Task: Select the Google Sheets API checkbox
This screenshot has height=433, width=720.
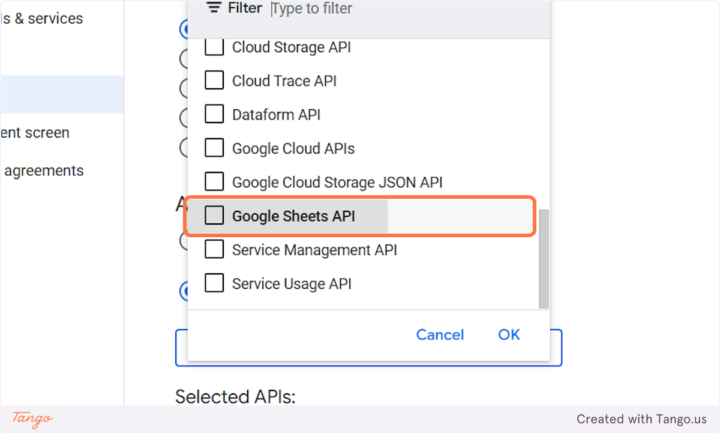Action: point(214,215)
